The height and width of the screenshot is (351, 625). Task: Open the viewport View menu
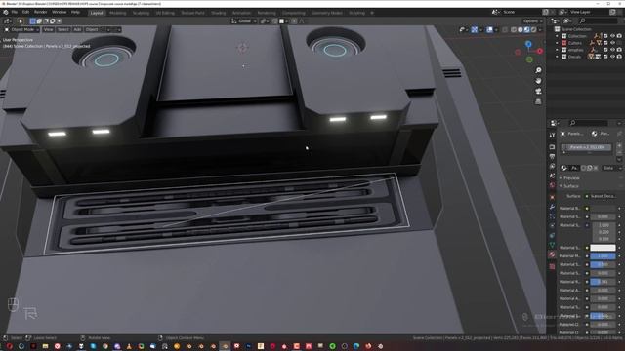tap(48, 30)
